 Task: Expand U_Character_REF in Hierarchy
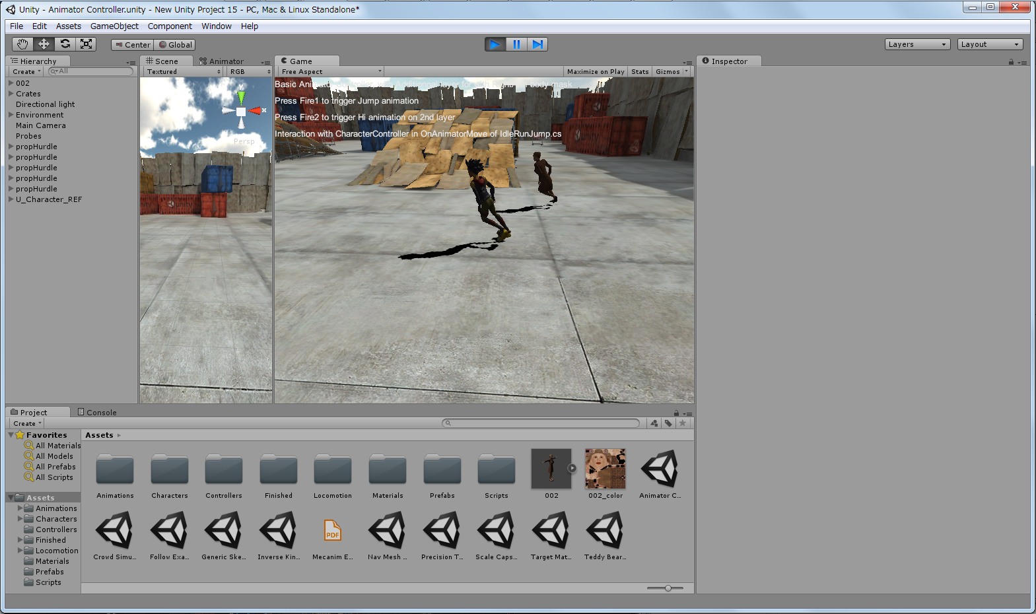[x=11, y=199]
